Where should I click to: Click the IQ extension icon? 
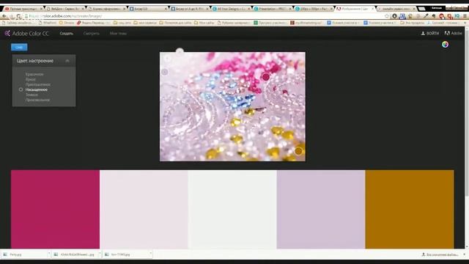457,16
